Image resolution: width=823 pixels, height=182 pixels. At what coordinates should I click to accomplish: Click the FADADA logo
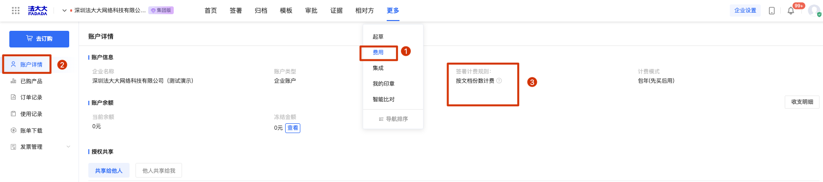(38, 10)
